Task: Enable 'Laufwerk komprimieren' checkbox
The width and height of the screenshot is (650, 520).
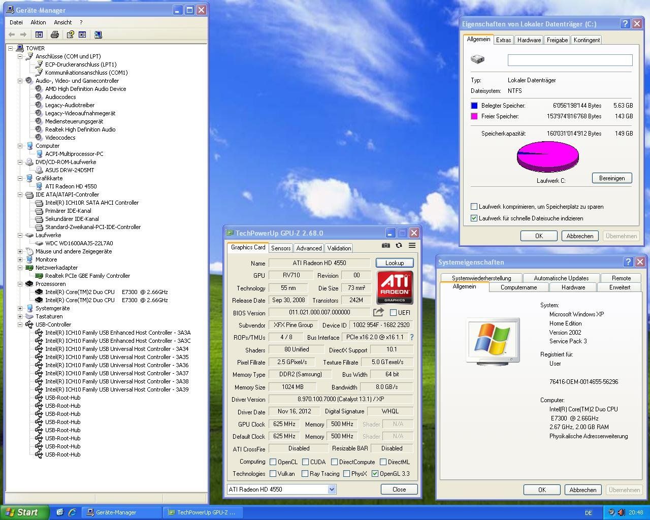Action: pyautogui.click(x=474, y=207)
